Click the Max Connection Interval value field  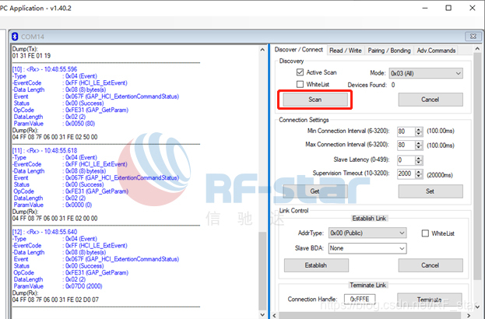406,145
